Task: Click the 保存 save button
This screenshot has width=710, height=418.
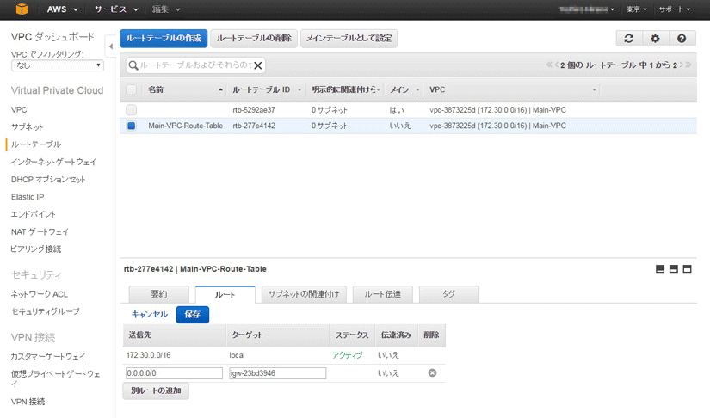Action: coord(192,315)
